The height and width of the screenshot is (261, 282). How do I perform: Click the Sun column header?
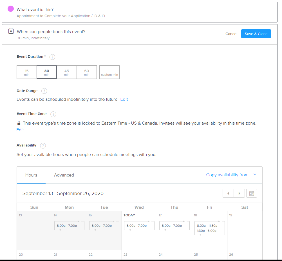tap(34, 207)
